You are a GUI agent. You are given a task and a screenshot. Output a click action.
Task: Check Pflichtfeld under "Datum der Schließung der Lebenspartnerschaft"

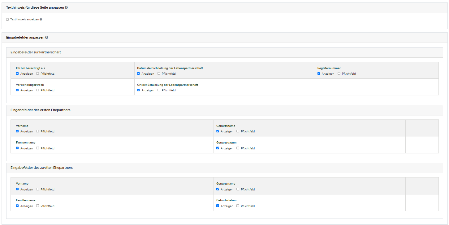(158, 73)
